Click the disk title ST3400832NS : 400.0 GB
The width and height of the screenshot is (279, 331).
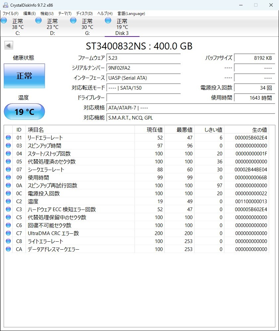tap(139, 46)
